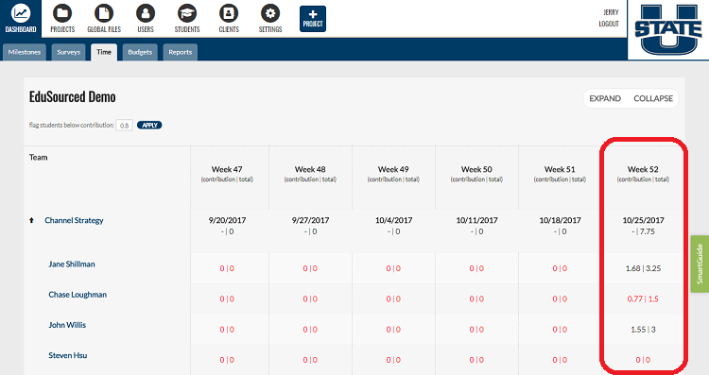Open the Users person icon
Viewport: 709px width, 375px height.
[x=146, y=13]
